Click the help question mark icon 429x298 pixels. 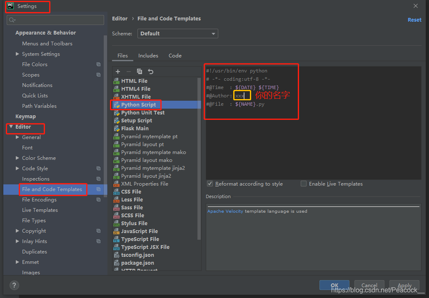click(x=14, y=286)
